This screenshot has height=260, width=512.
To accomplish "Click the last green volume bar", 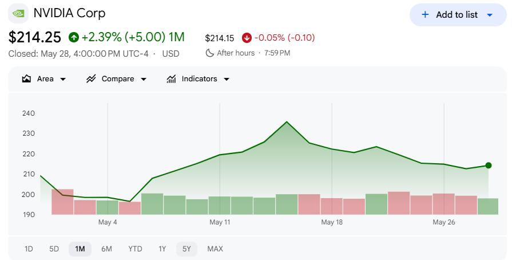I will (x=488, y=206).
